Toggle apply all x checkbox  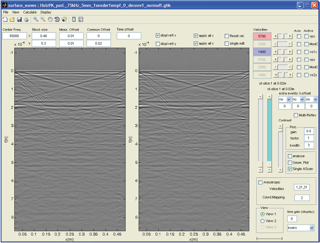196,36
